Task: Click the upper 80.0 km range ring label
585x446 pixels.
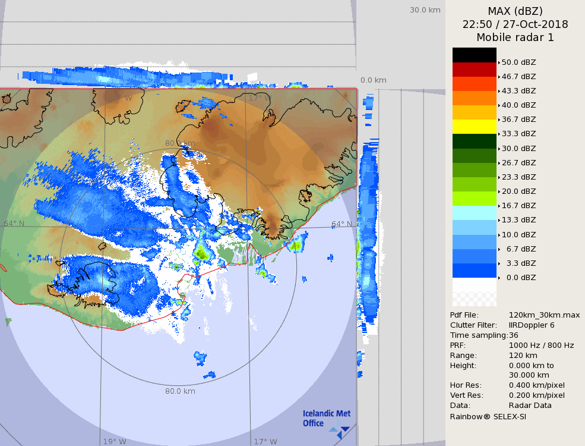Action: pos(180,143)
